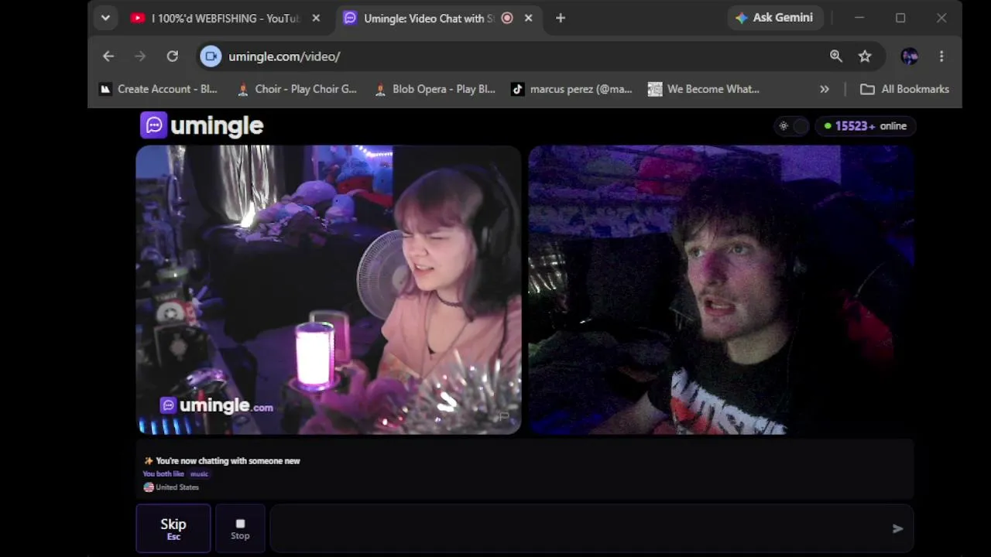Skip to the next chat partner
The width and height of the screenshot is (991, 557).
(x=173, y=528)
